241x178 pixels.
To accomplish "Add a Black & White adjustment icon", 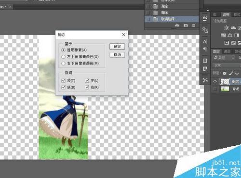I will point(237,35).
